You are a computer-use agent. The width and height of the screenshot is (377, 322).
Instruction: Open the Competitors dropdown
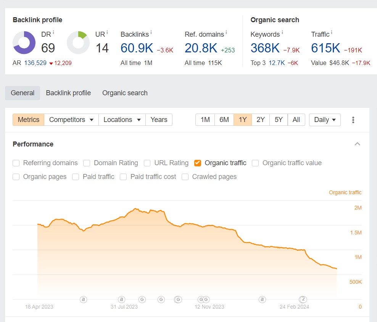pyautogui.click(x=71, y=120)
